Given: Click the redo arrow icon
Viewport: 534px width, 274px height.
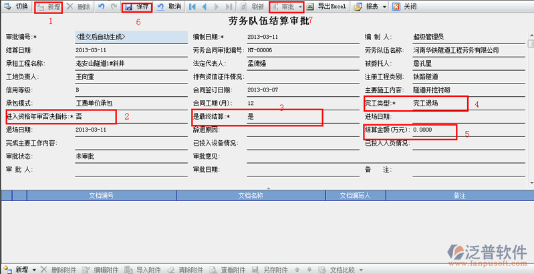Looking at the screenshot, I should [x=114, y=7].
